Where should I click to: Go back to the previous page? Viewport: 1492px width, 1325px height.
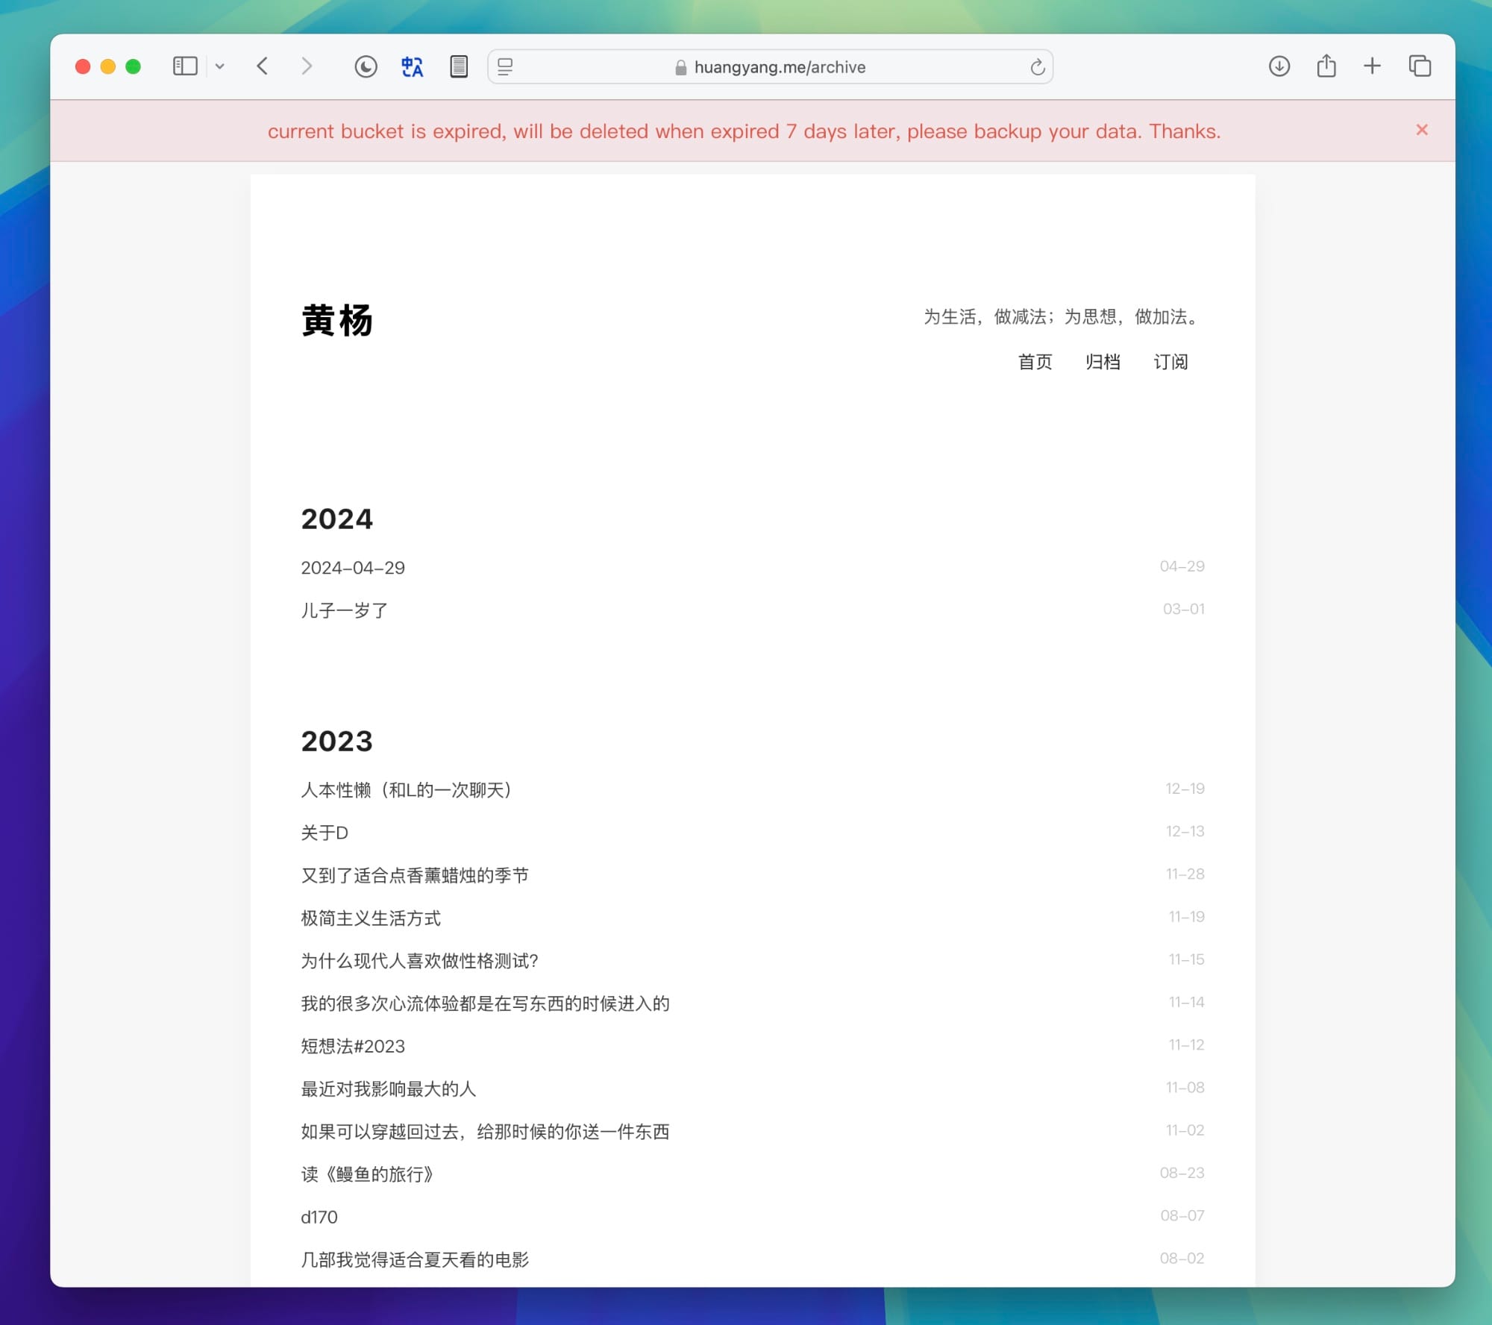[x=263, y=66]
